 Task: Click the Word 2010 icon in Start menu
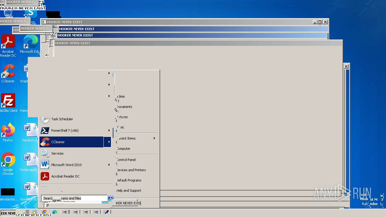[45, 165]
